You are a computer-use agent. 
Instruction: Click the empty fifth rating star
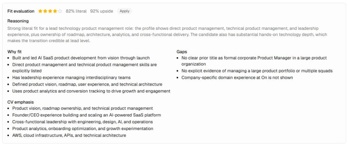pyautogui.click(x=60, y=11)
